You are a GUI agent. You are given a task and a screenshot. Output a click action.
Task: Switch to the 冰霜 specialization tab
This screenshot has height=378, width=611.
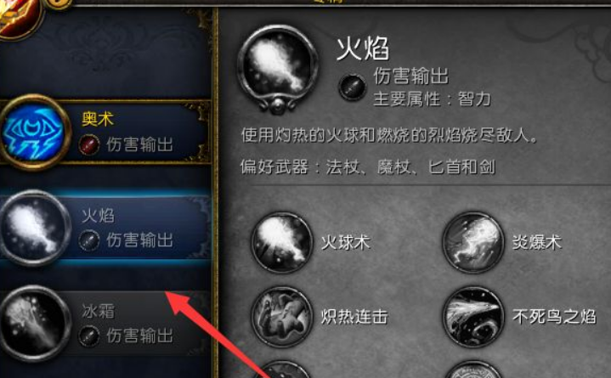(105, 324)
